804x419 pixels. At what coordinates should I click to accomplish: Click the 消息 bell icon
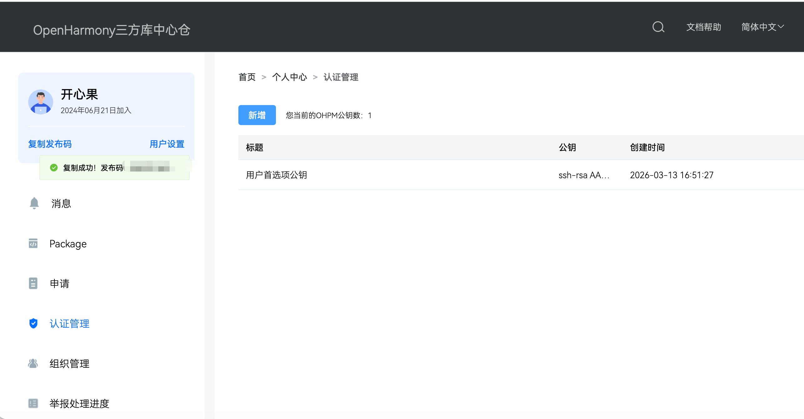pyautogui.click(x=34, y=203)
